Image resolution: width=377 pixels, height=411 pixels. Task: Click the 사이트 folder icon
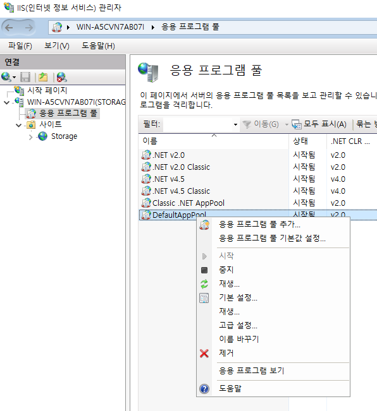click(31, 125)
